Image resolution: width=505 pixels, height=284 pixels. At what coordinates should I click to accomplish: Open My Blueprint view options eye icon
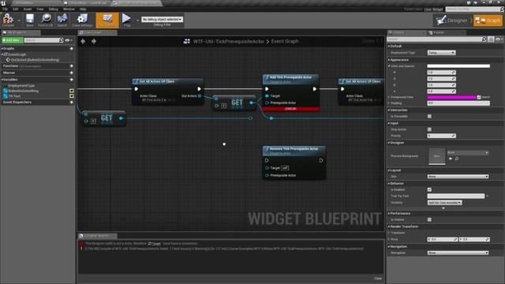[68, 40]
